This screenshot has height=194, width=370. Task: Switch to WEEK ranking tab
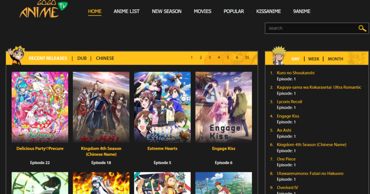click(x=314, y=59)
